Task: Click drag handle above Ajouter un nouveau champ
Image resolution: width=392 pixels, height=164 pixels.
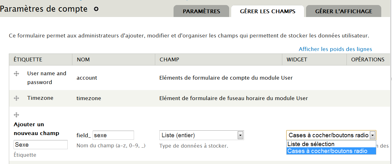Action: (x=16, y=115)
